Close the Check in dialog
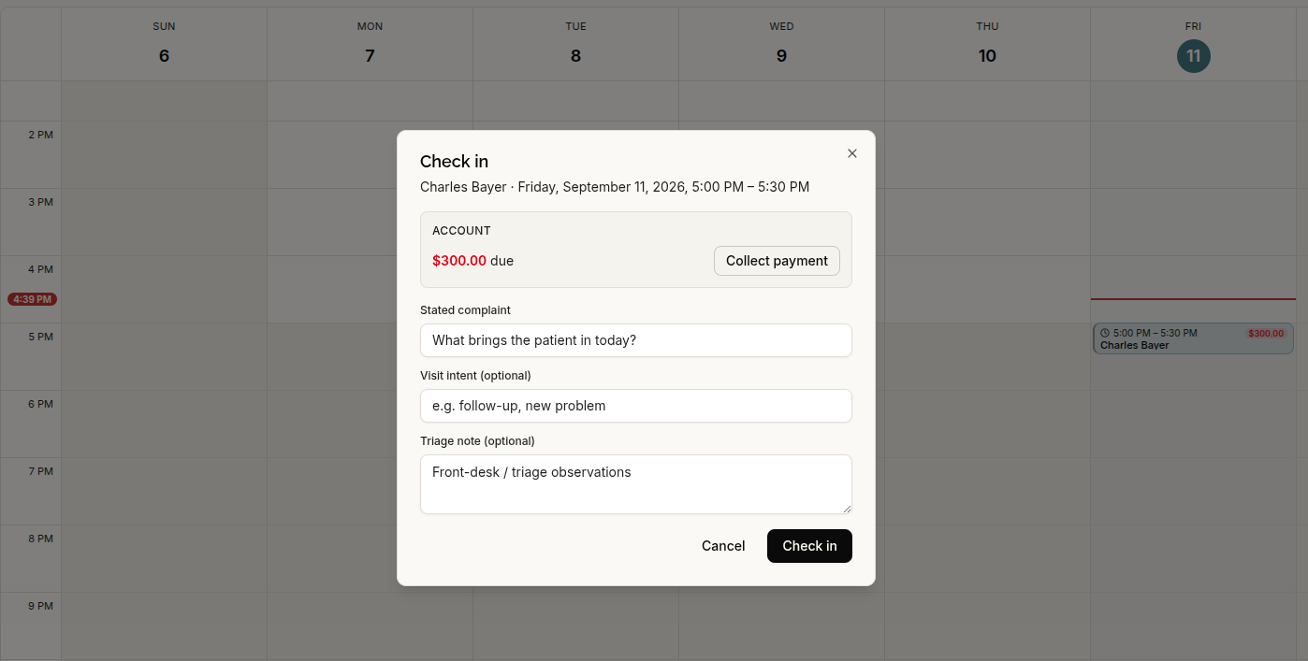 [851, 153]
